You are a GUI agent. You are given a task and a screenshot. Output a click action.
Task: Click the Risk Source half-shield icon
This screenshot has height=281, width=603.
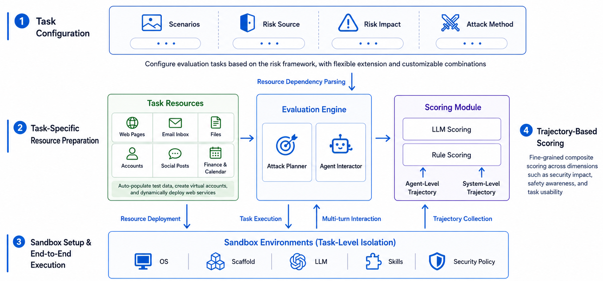tap(248, 23)
